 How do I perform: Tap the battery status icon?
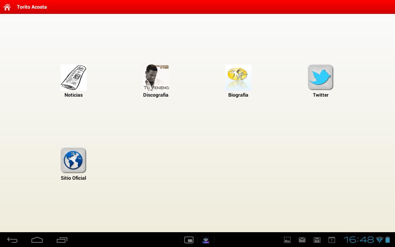(x=388, y=240)
